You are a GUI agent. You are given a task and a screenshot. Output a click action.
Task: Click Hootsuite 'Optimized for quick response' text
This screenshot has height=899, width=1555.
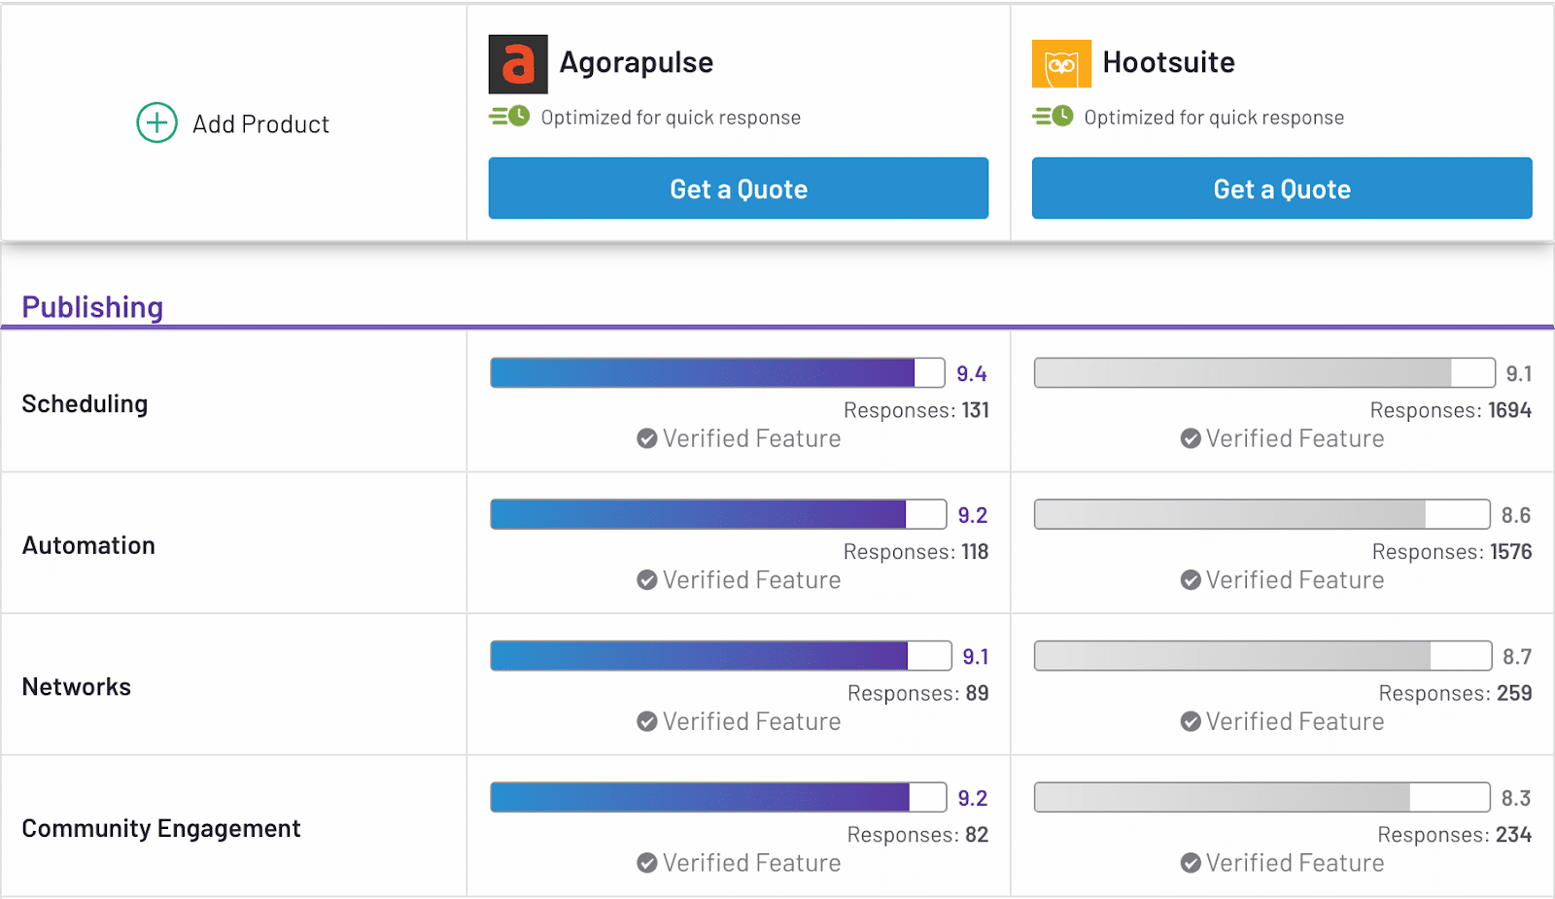coord(1214,118)
